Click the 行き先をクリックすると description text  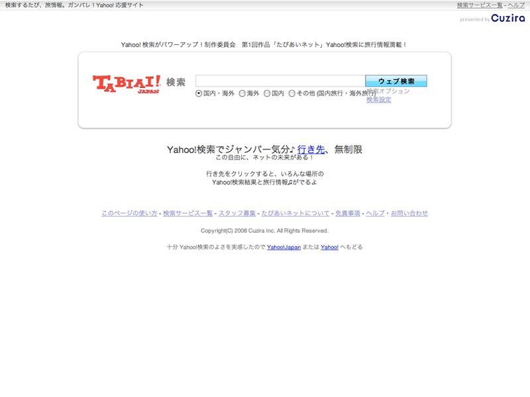(264, 174)
